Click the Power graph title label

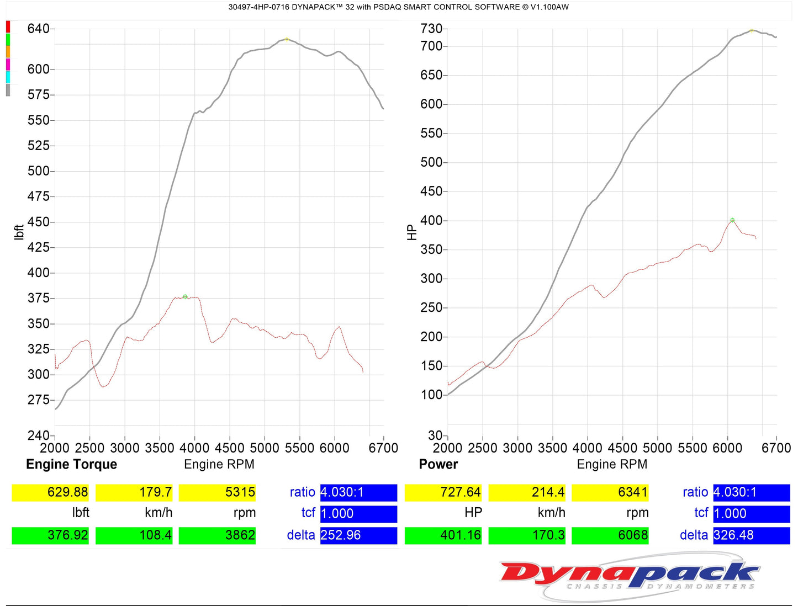coord(438,464)
